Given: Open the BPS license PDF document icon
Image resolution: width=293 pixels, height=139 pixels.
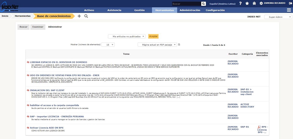Looking at the screenshot, I should point(259,127).
